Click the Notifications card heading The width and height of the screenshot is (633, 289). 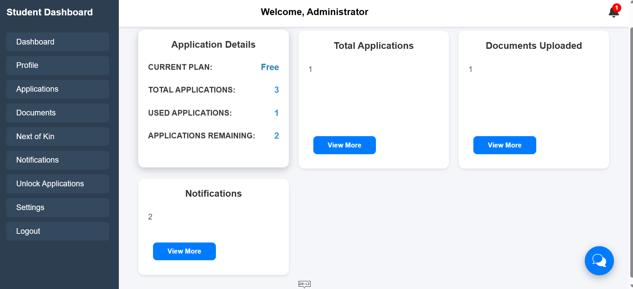click(x=213, y=193)
